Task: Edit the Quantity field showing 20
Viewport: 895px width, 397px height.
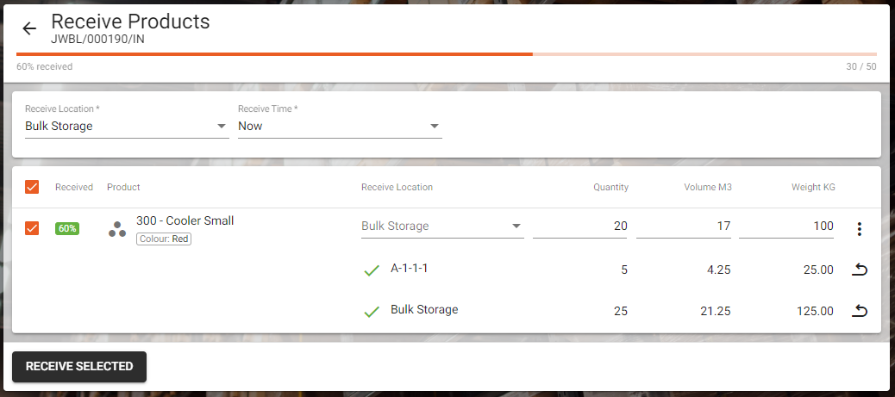Action: (x=580, y=226)
